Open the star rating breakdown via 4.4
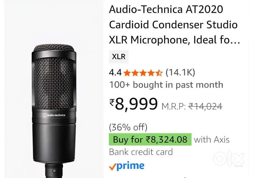 click(x=115, y=73)
